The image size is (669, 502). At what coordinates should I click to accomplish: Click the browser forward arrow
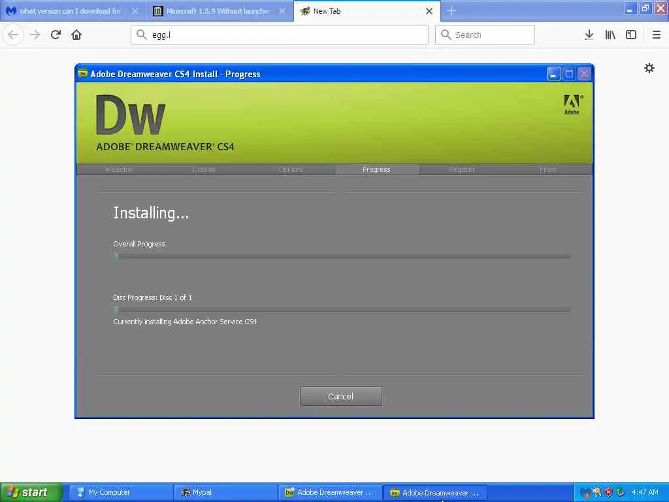coord(35,35)
